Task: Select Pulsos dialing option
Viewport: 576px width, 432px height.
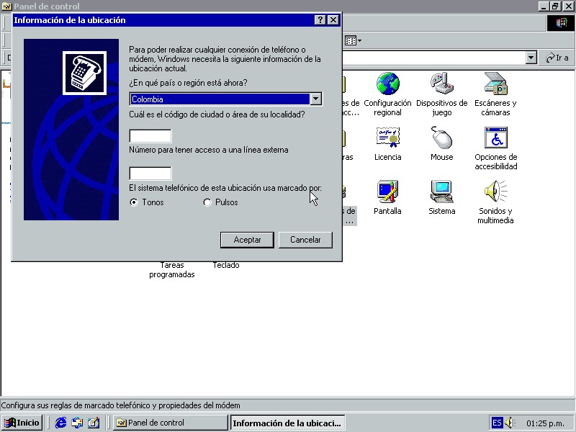Action: [x=207, y=202]
